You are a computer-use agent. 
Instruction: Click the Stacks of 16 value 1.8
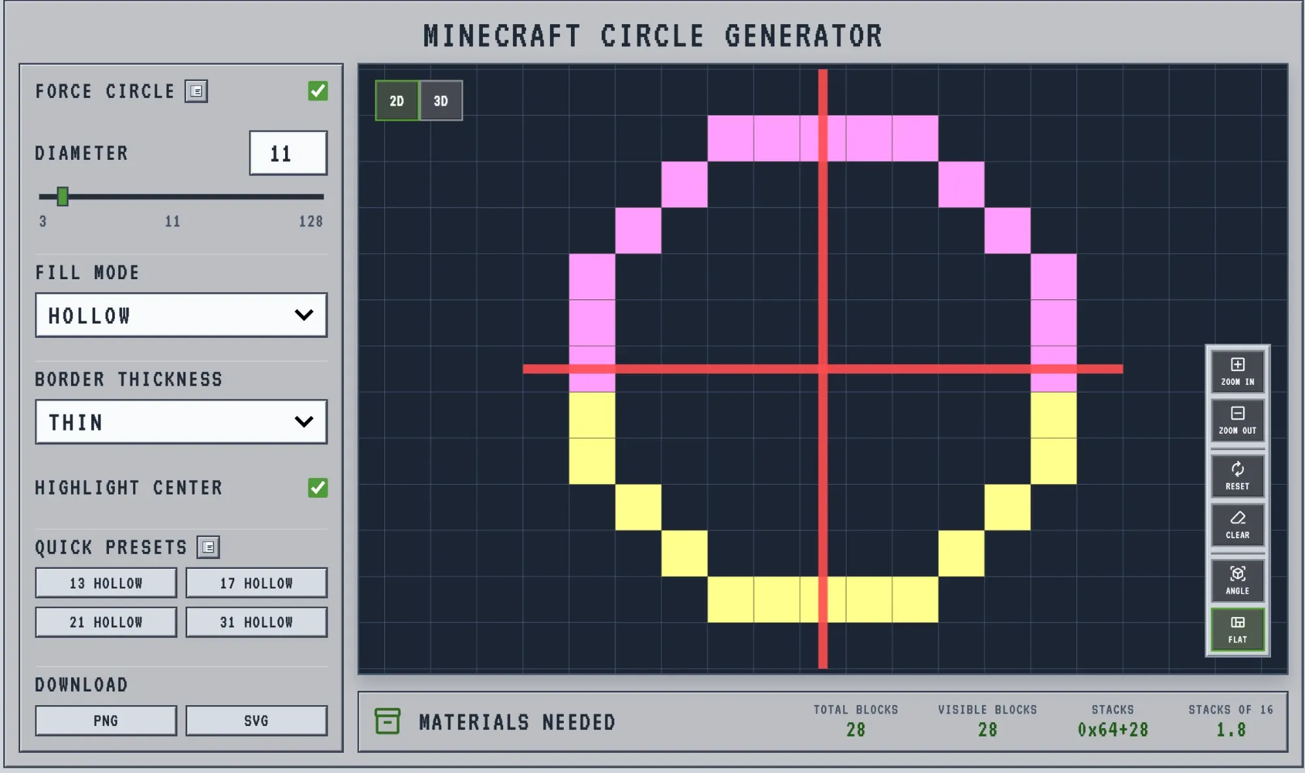click(x=1231, y=730)
